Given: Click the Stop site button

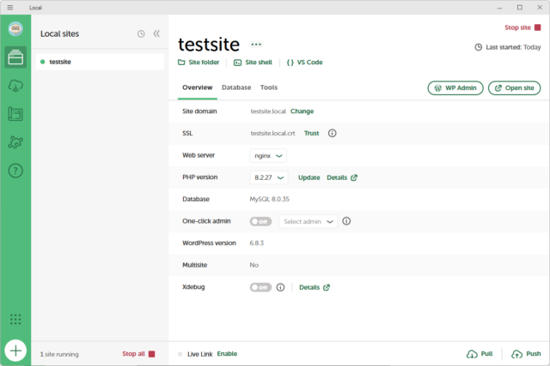Looking at the screenshot, I should [522, 27].
